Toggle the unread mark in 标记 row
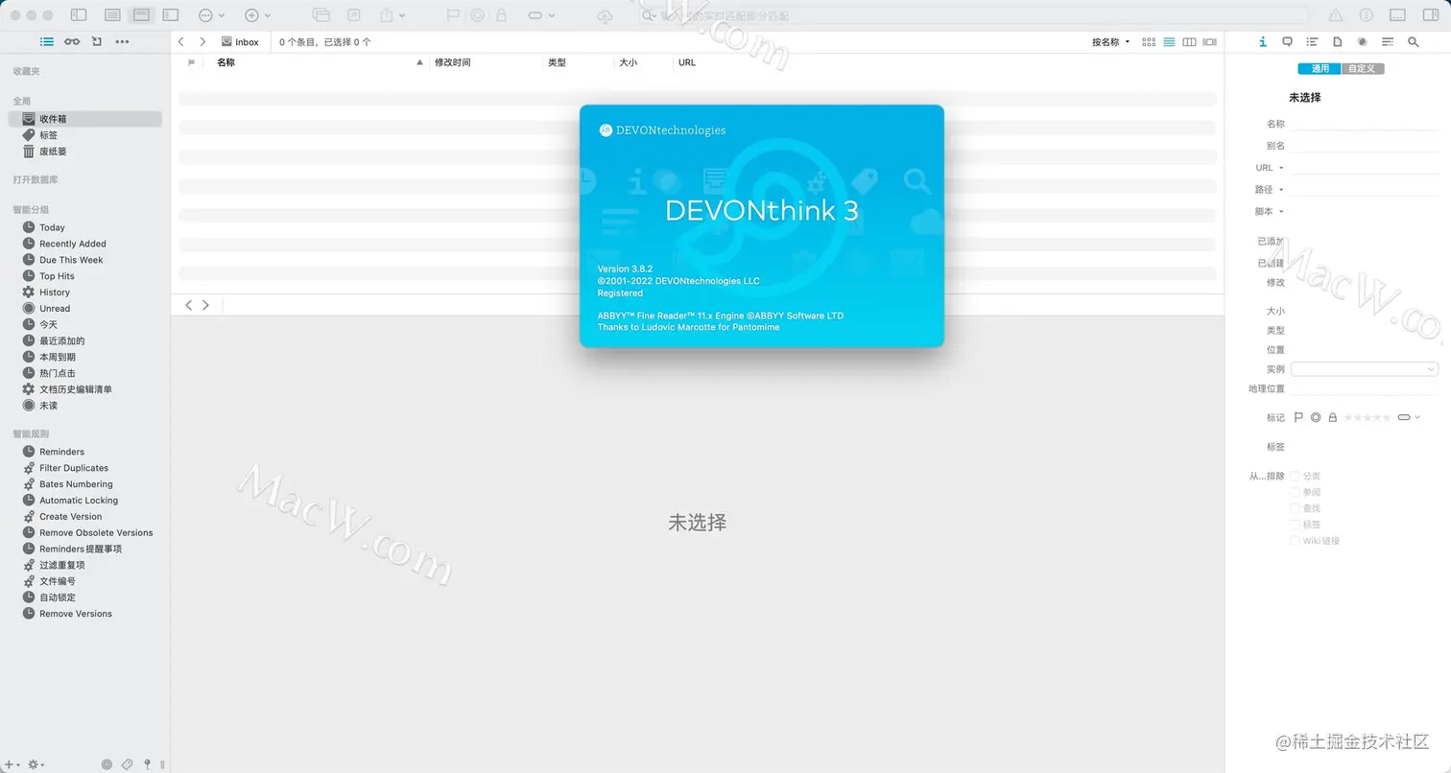 pos(1316,417)
